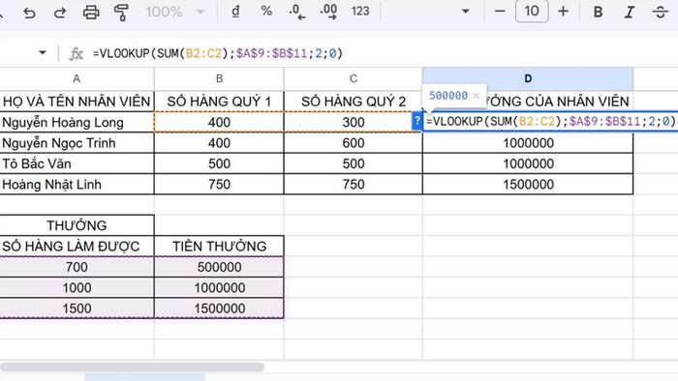
Task: Select the THƯỞNG title cell
Action: point(77,225)
